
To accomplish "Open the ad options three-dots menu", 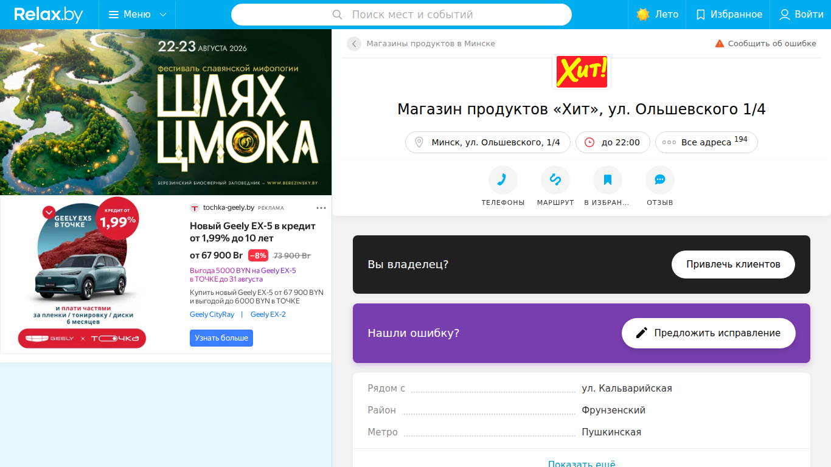I will (321, 208).
